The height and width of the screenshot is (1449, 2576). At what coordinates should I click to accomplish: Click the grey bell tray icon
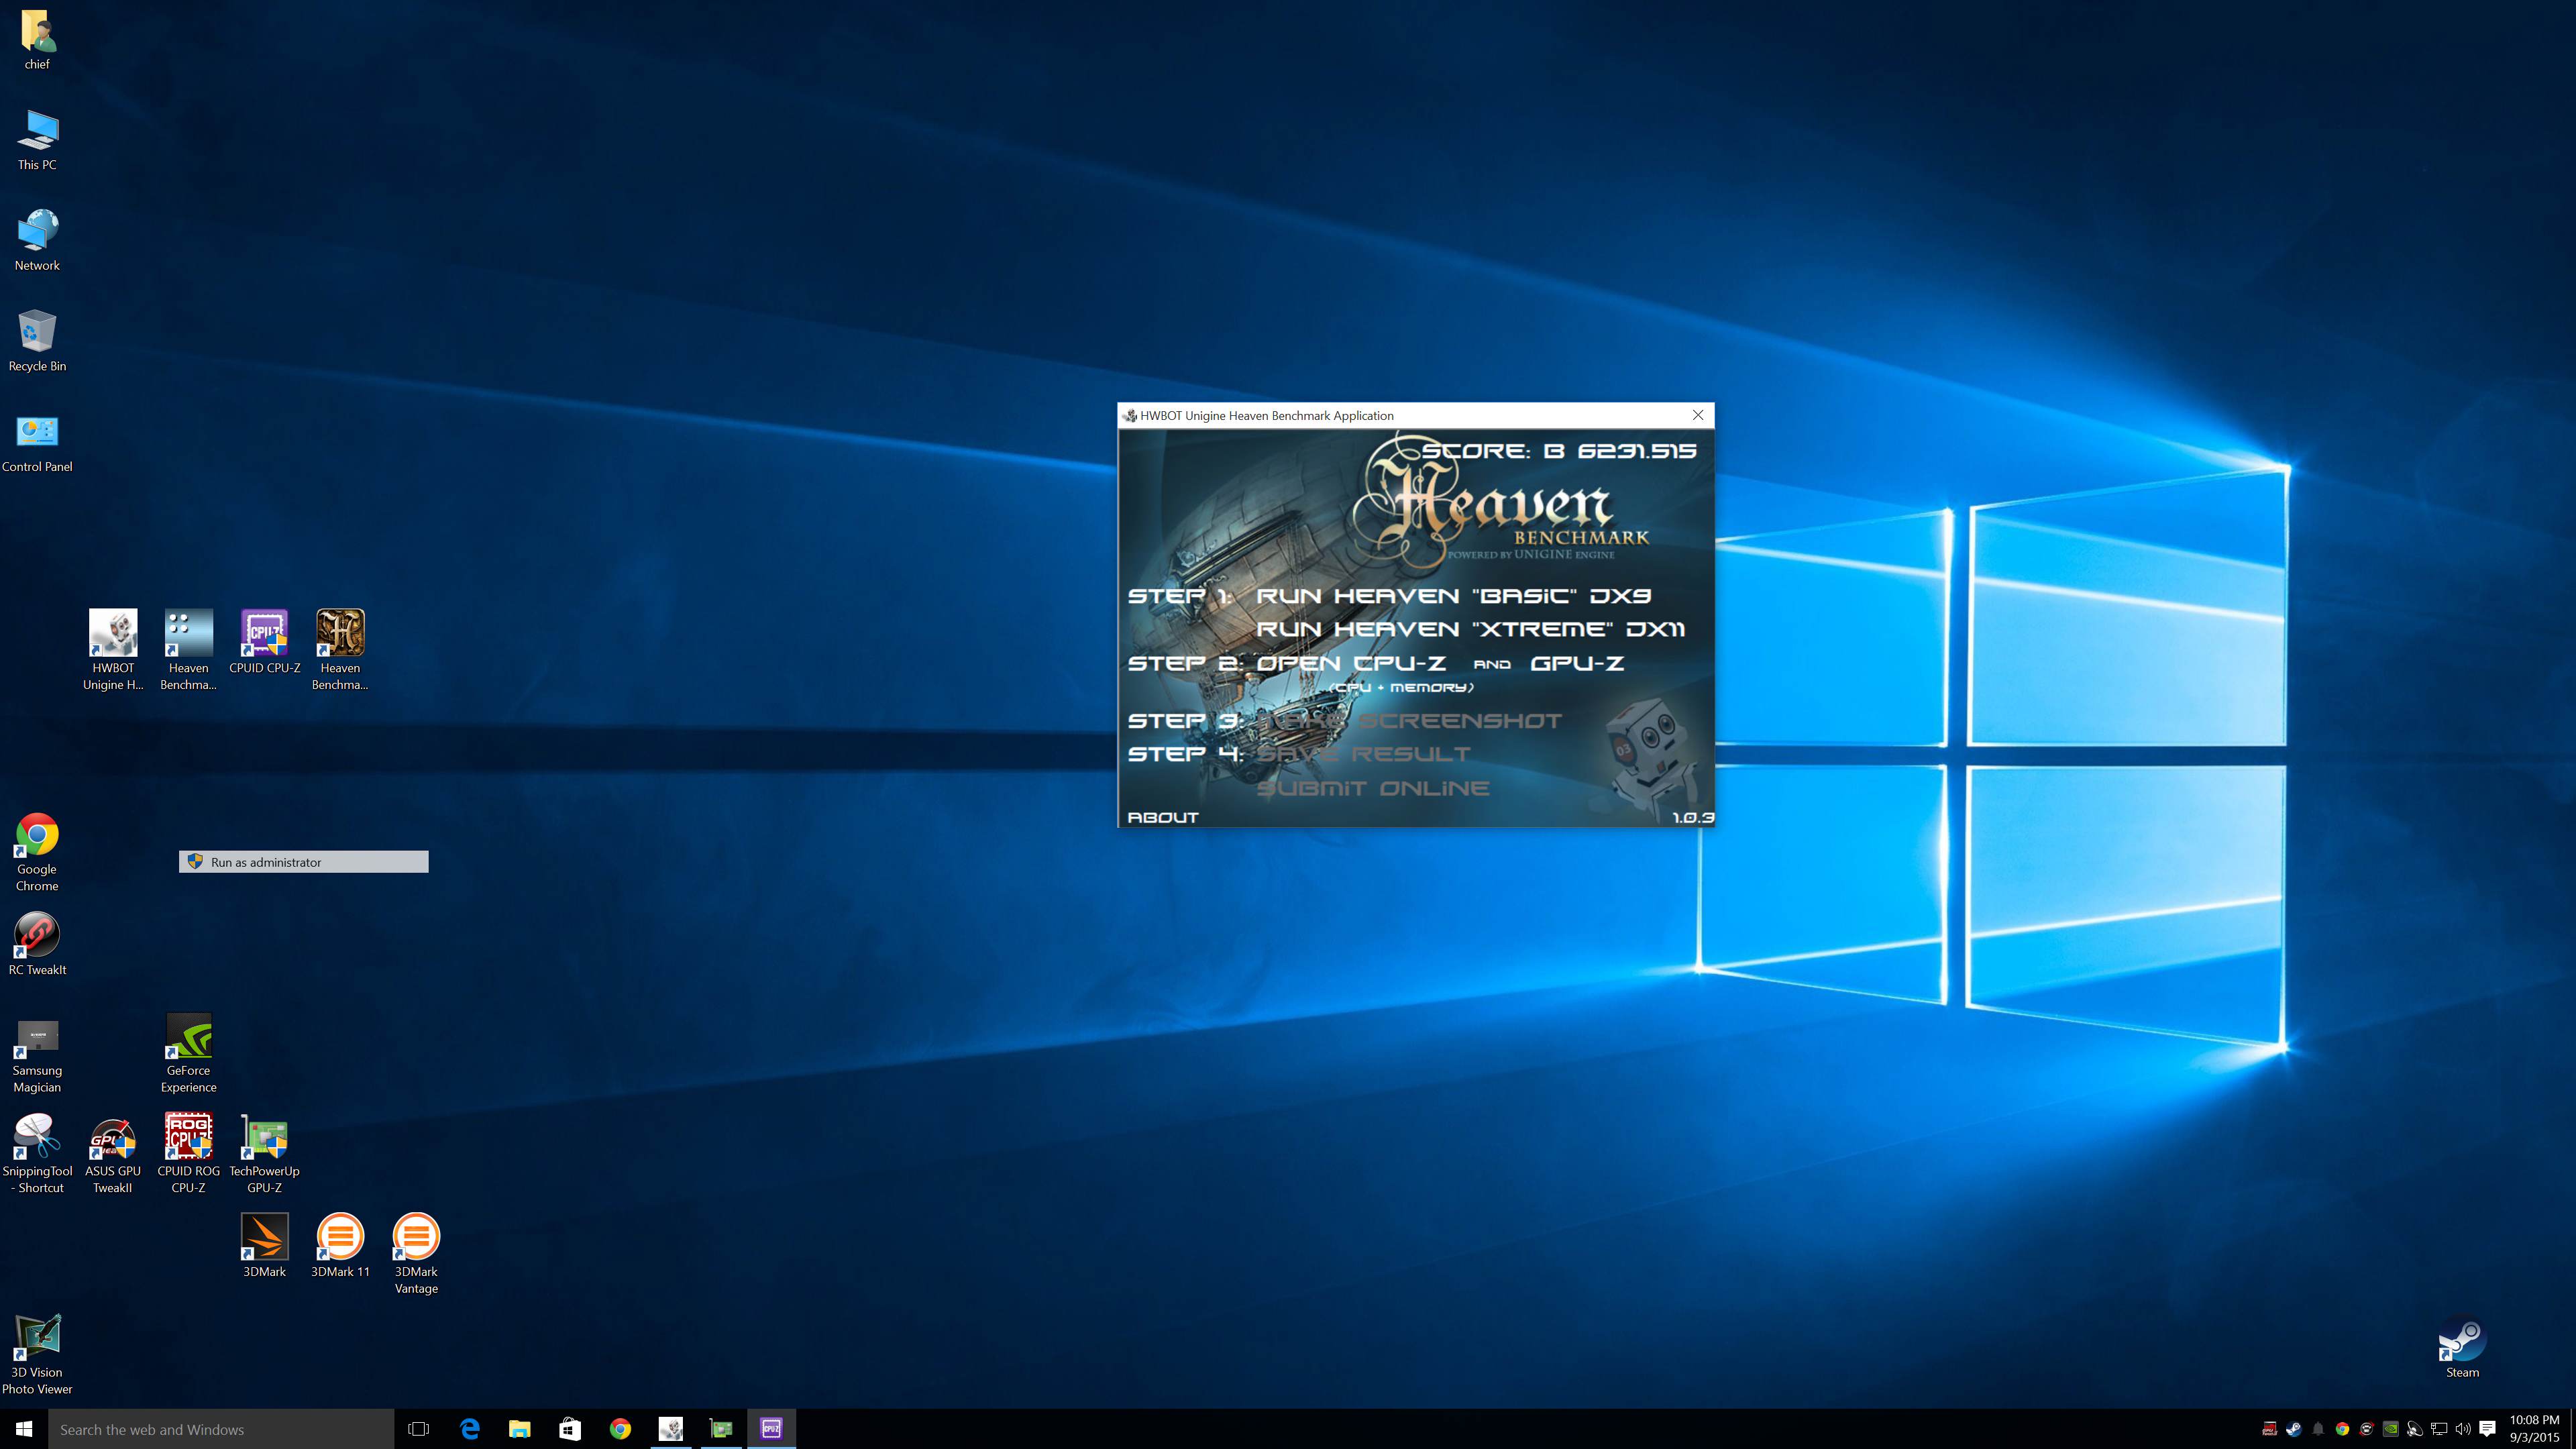[2317, 1429]
